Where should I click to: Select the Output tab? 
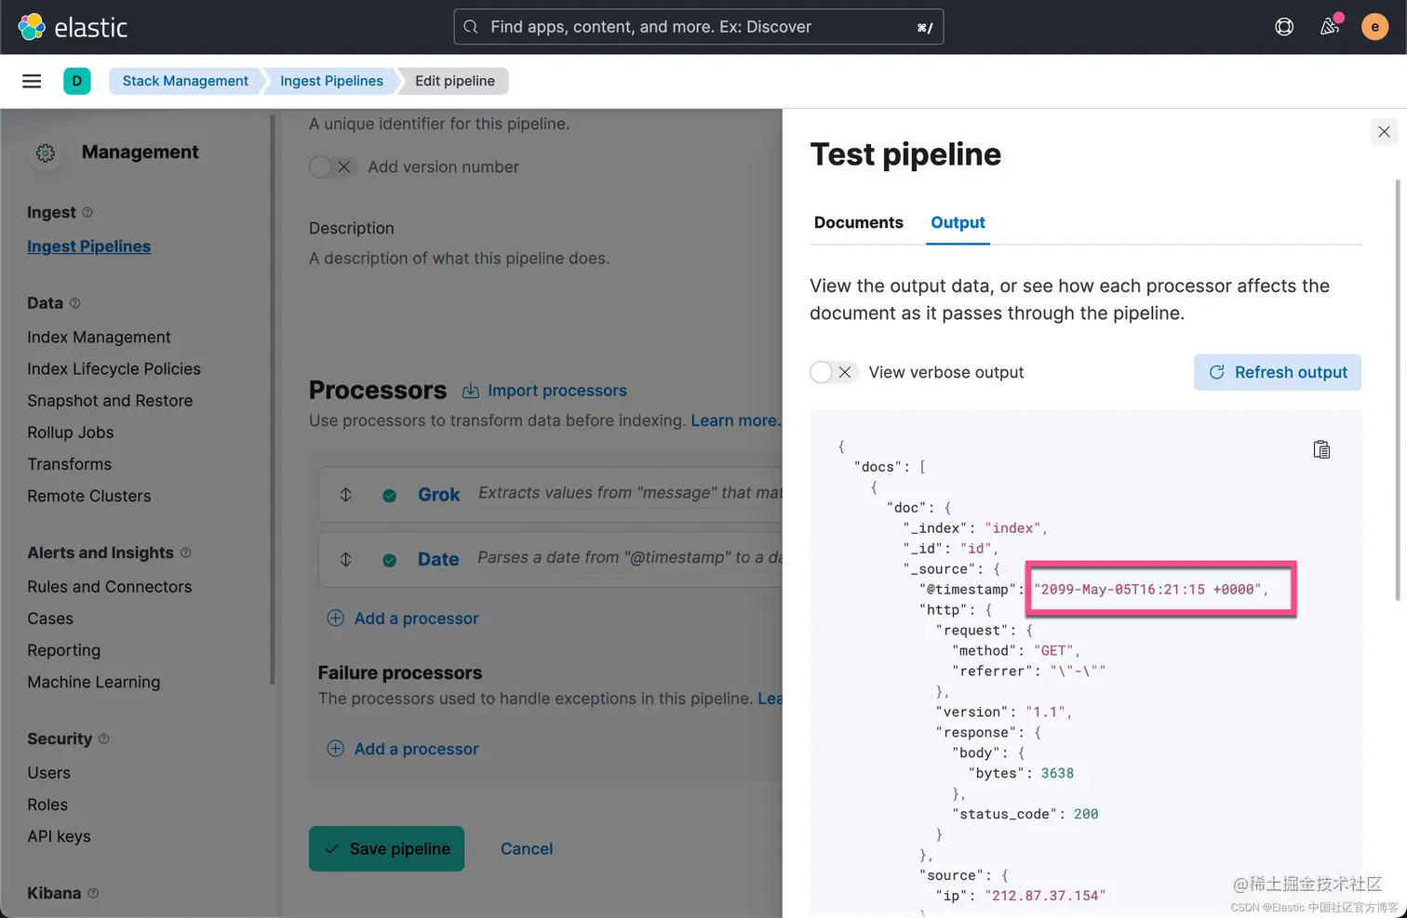coord(958,222)
